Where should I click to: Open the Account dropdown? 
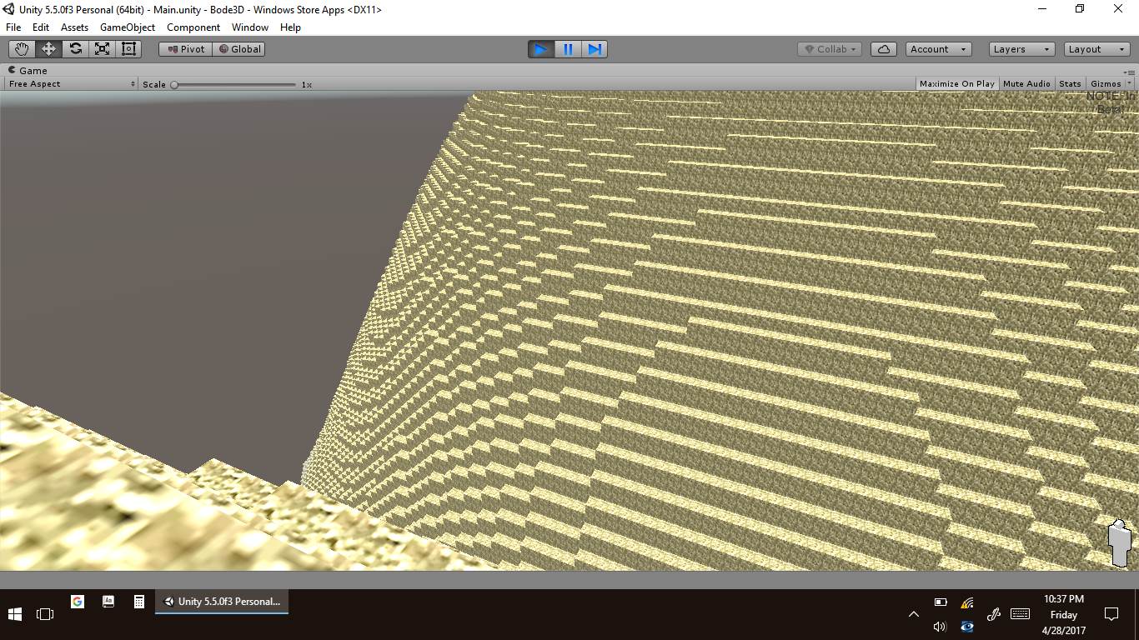[938, 49]
